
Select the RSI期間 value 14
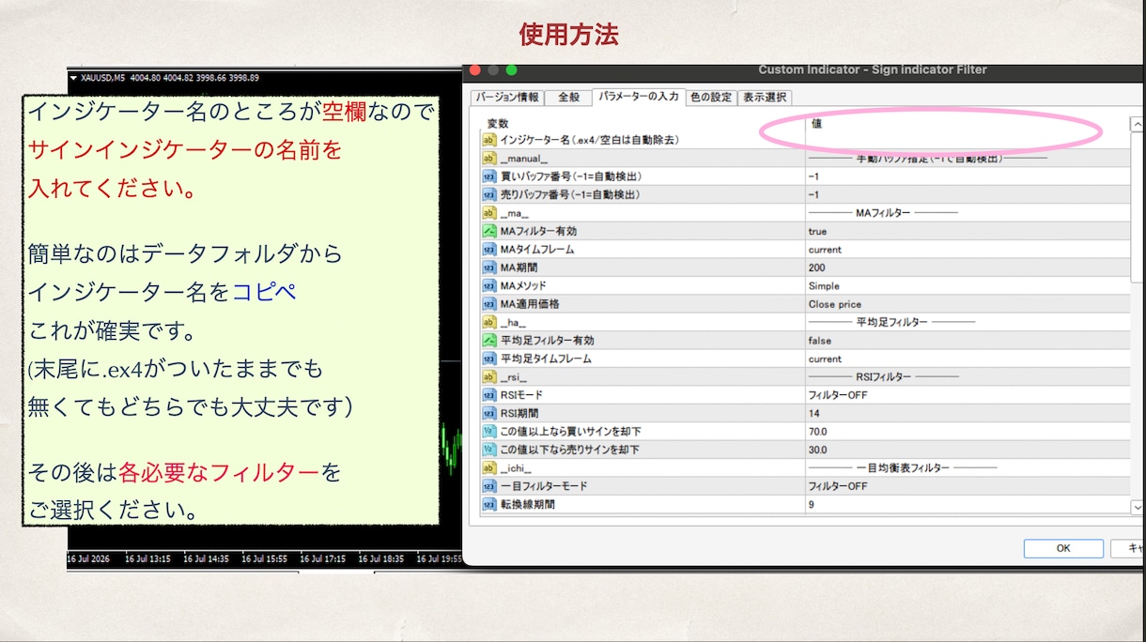[x=813, y=413]
